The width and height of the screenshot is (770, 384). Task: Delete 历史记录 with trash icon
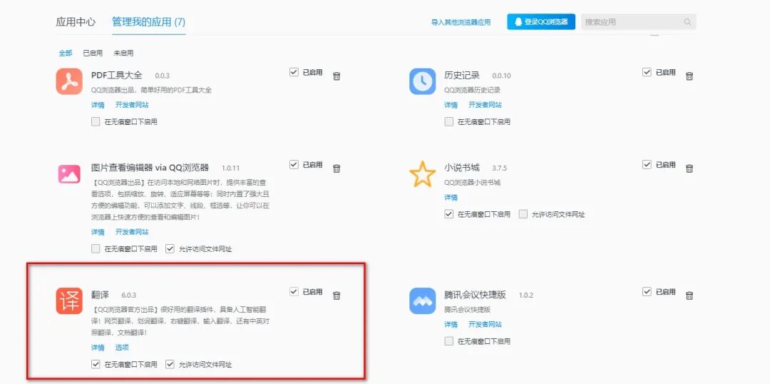click(689, 76)
